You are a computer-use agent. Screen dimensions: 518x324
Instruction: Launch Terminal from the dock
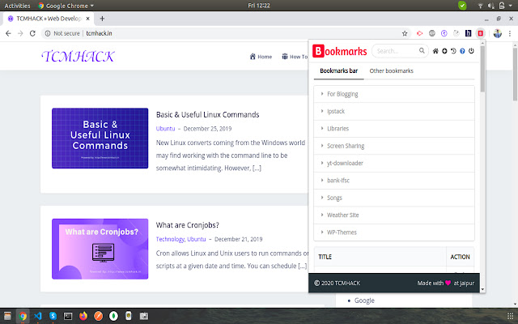tap(68, 316)
